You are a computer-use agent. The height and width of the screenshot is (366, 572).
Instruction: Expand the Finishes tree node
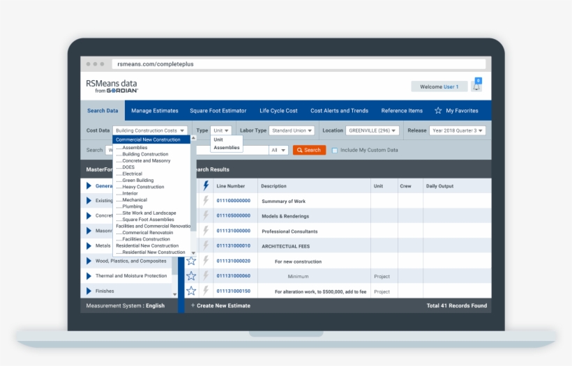coord(89,291)
